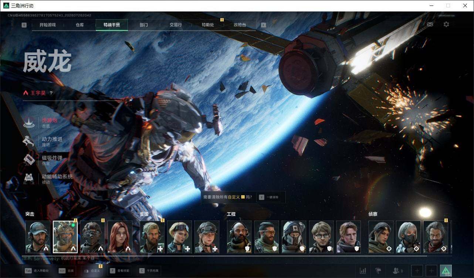Click the 三角洲行动 app icon in title bar
The width and height of the screenshot is (474, 278).
[6, 6]
